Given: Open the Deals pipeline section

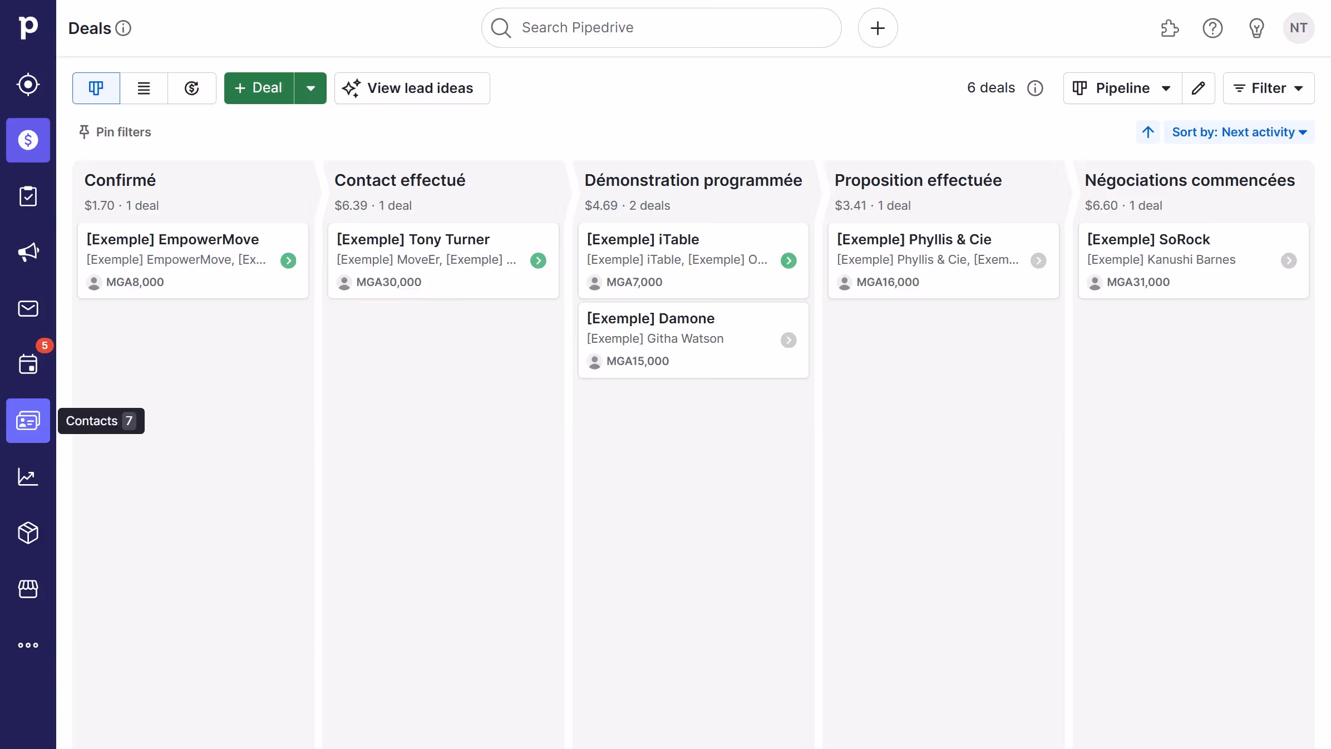Looking at the screenshot, I should 28,140.
